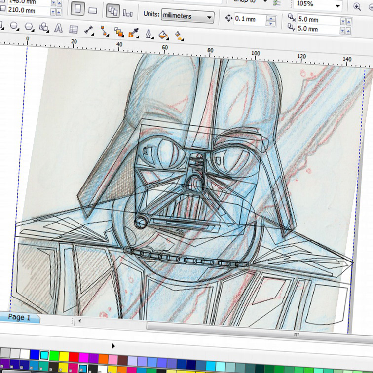Select the Blend effects tool
Screen dimensions: 373x373
tap(119, 32)
